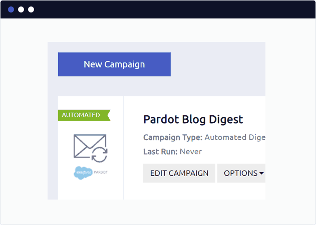Viewport: 316px width, 225px height.
Task: Click the caret arrow beside OPTIONS
Action: (x=261, y=173)
